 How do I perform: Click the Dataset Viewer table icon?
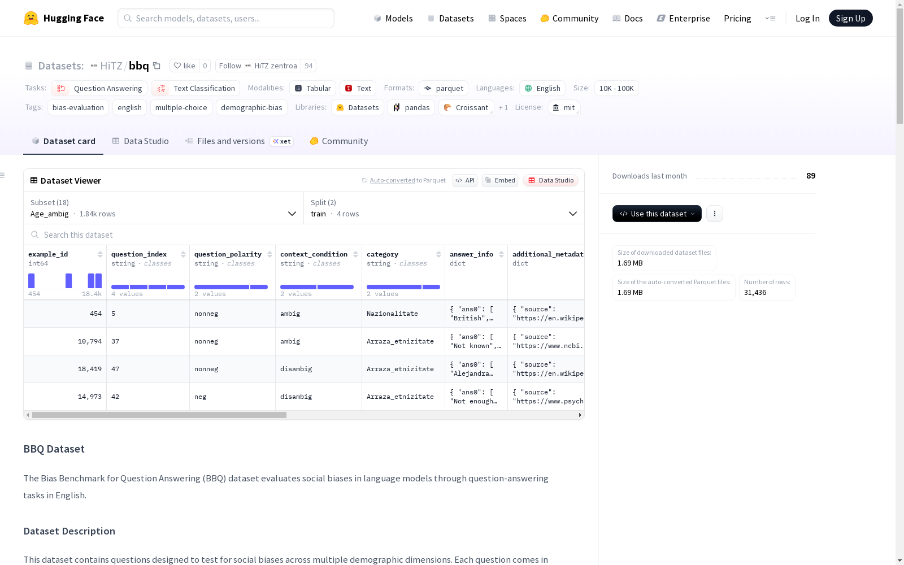coord(34,180)
